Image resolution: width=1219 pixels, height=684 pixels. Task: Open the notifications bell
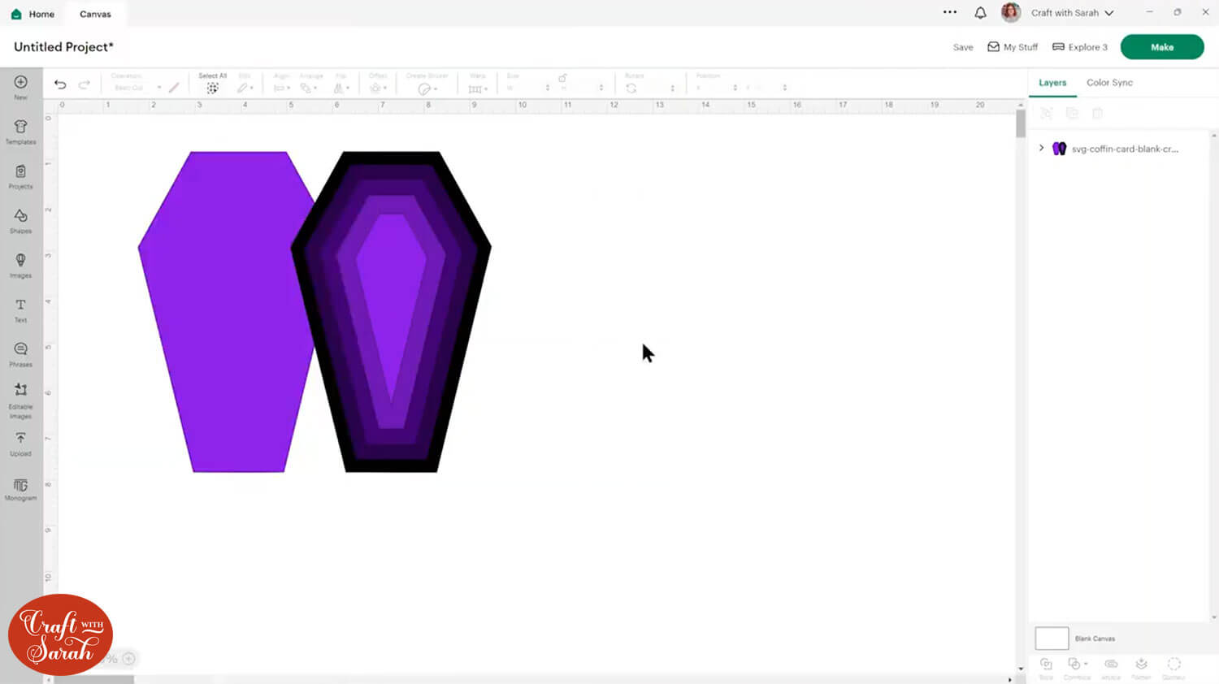pos(980,13)
